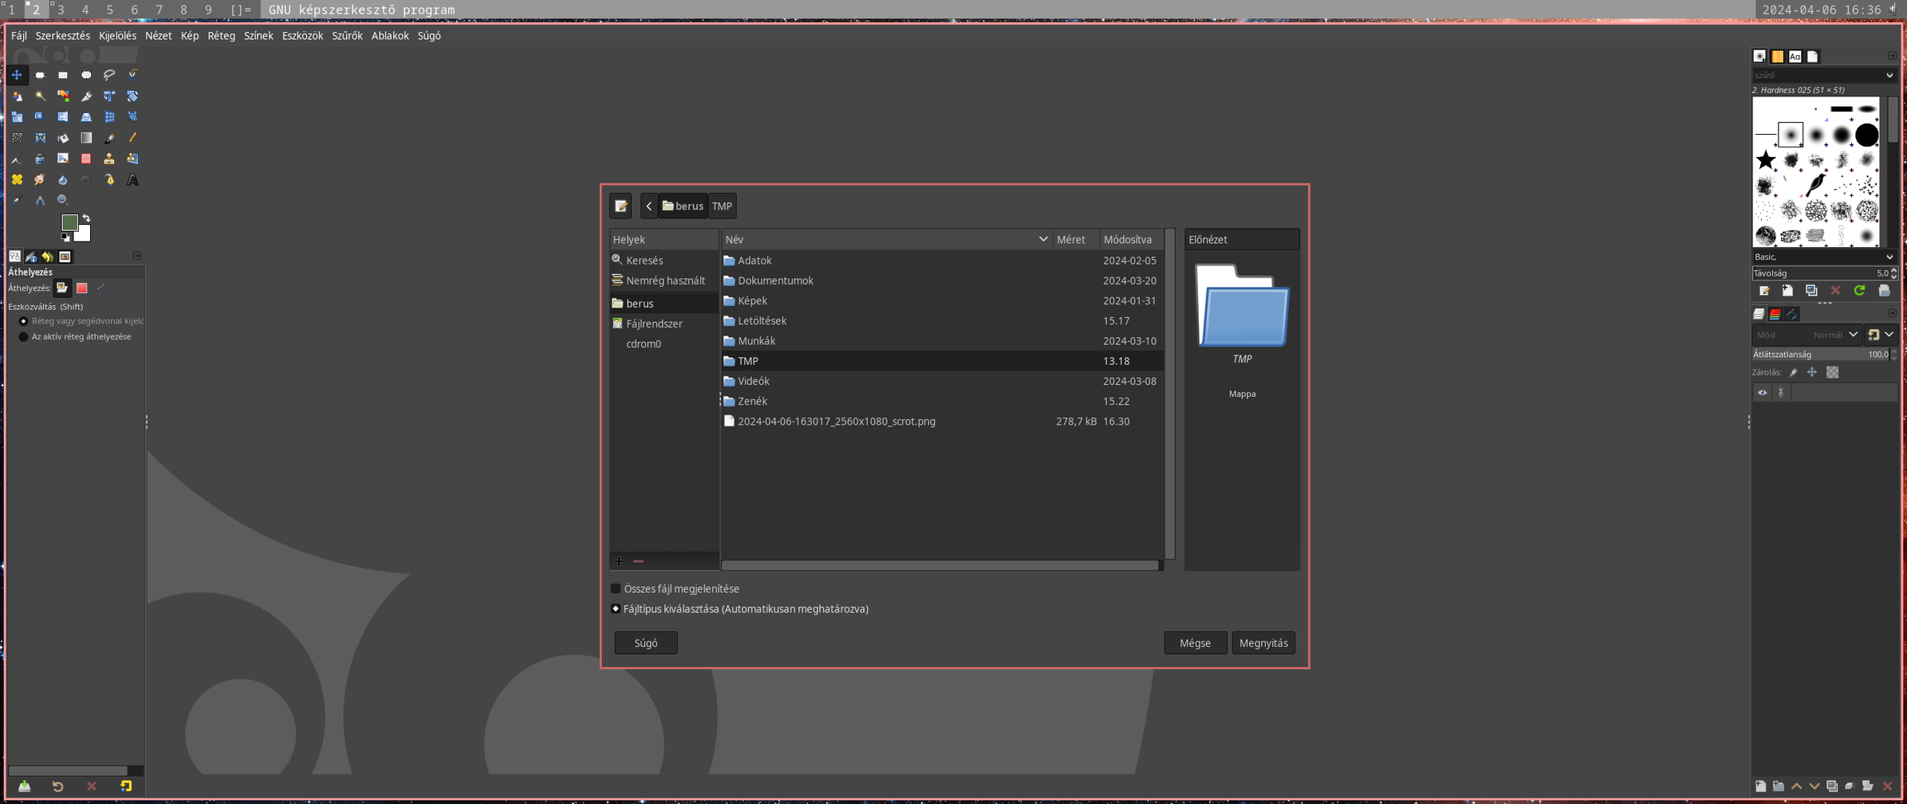Toggle lock alpha channel checker icon

(x=1832, y=373)
